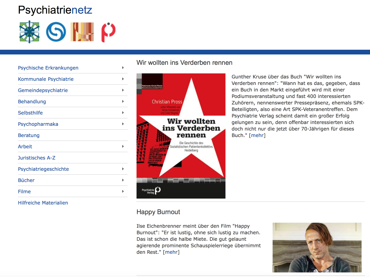The height and width of the screenshot is (277, 370).
Task: Open the Psychiatrienetz home title
Action: pyautogui.click(x=55, y=10)
